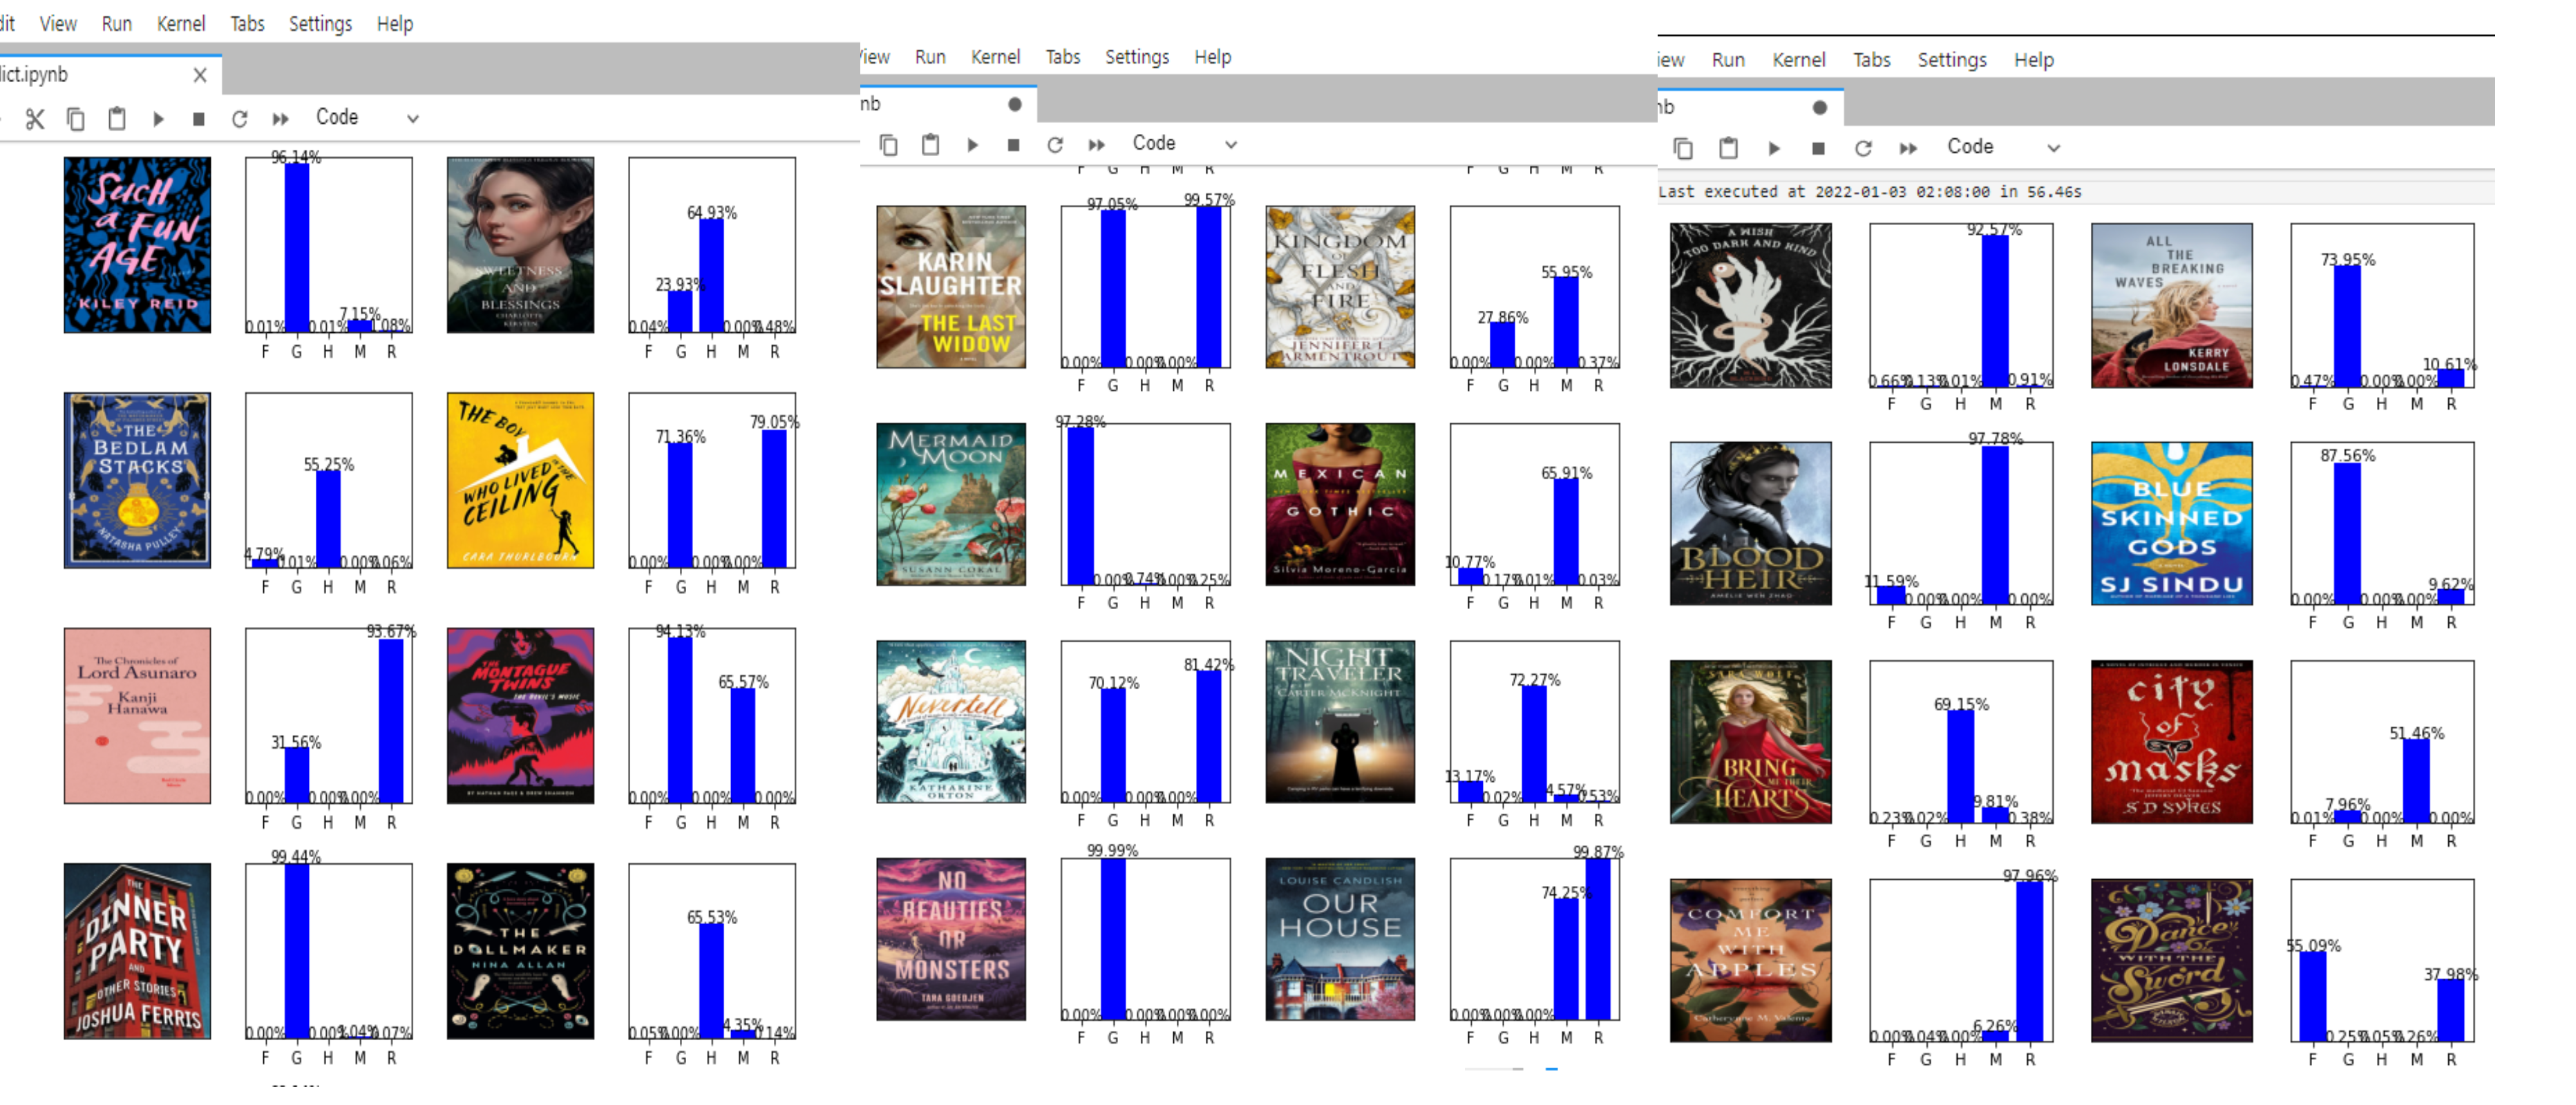Click unsaved dot on middle notebook tab
This screenshot has width=2576, height=1105.
click(1015, 105)
